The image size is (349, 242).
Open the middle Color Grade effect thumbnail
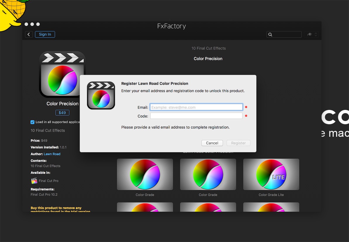pyautogui.click(x=208, y=174)
